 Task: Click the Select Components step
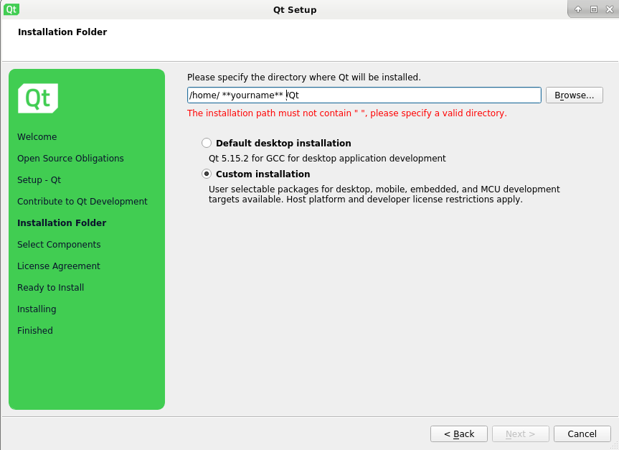[60, 245]
